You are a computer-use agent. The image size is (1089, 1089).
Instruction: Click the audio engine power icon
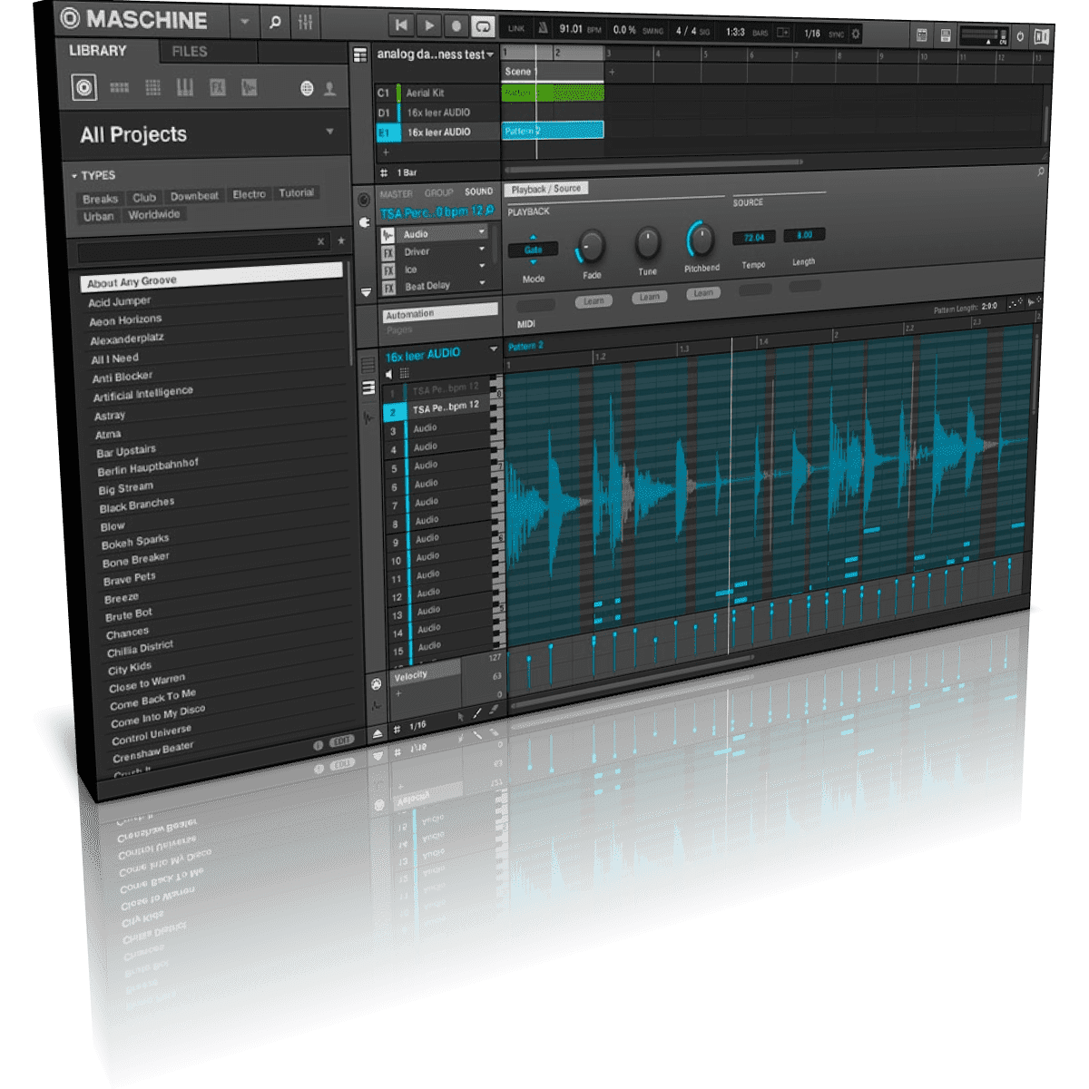point(1020,37)
